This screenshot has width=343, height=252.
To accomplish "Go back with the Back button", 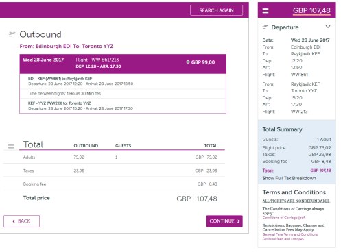I will pyautogui.click(x=21, y=221).
